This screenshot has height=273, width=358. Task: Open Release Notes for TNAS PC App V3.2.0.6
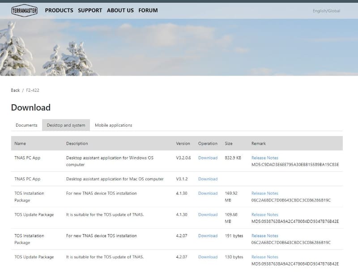264,158
